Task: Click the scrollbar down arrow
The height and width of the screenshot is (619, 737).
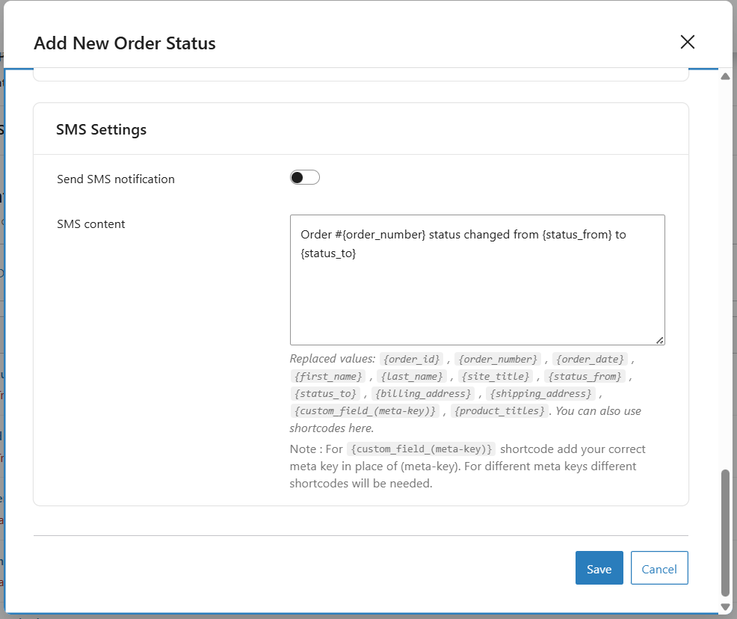Action: tap(724, 606)
